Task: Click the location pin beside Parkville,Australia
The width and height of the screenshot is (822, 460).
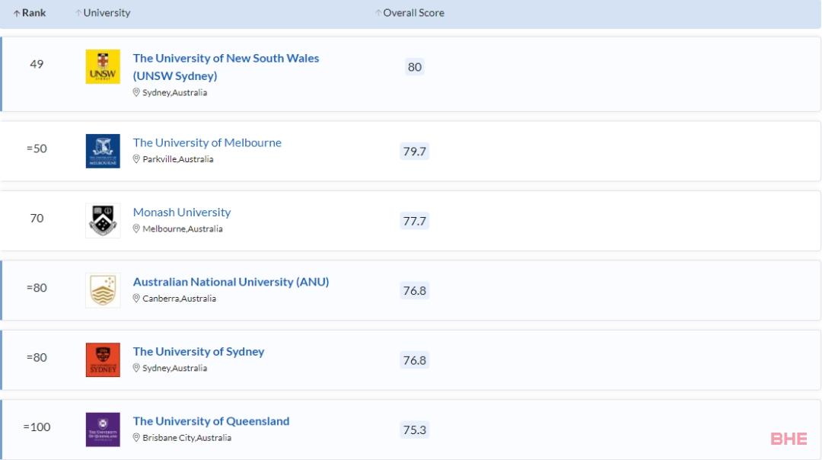Action: [136, 159]
